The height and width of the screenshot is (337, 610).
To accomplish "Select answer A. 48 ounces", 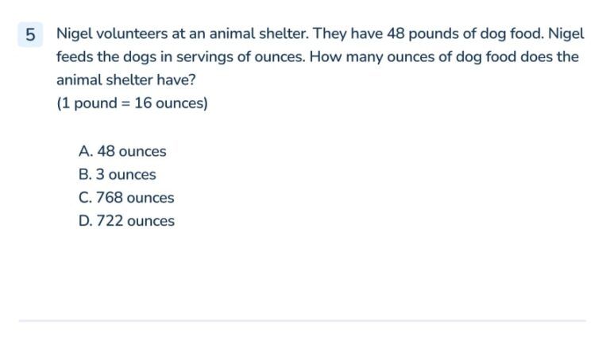I will (x=122, y=151).
